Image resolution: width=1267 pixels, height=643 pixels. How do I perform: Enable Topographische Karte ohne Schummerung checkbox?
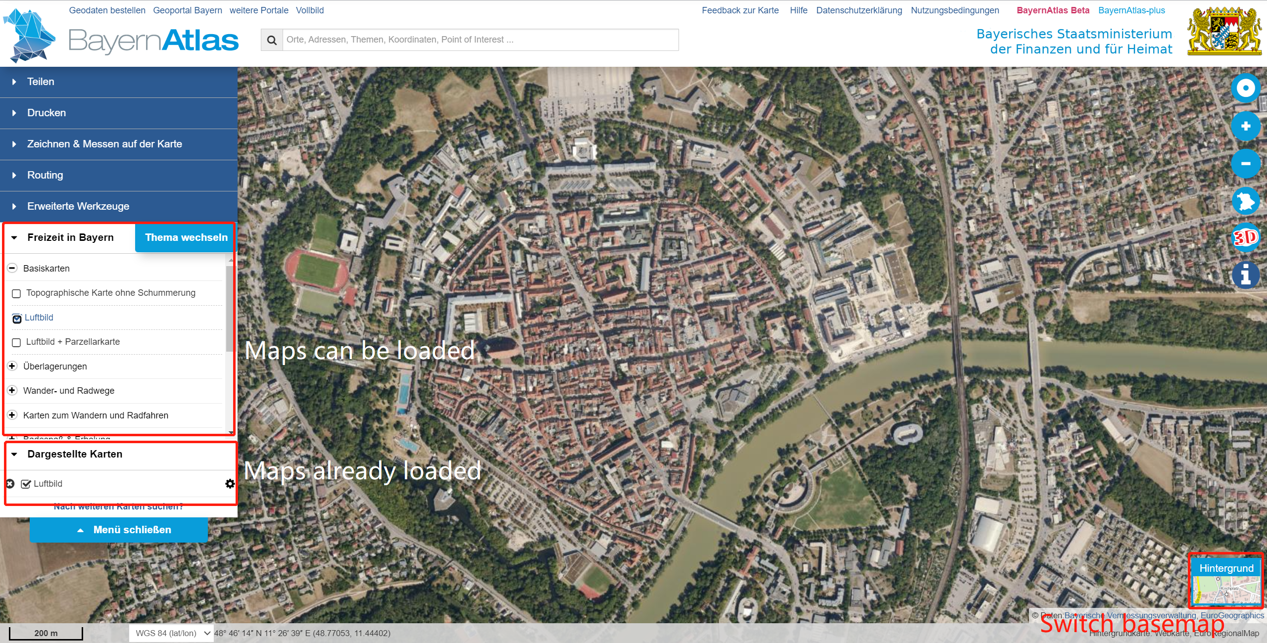(16, 294)
